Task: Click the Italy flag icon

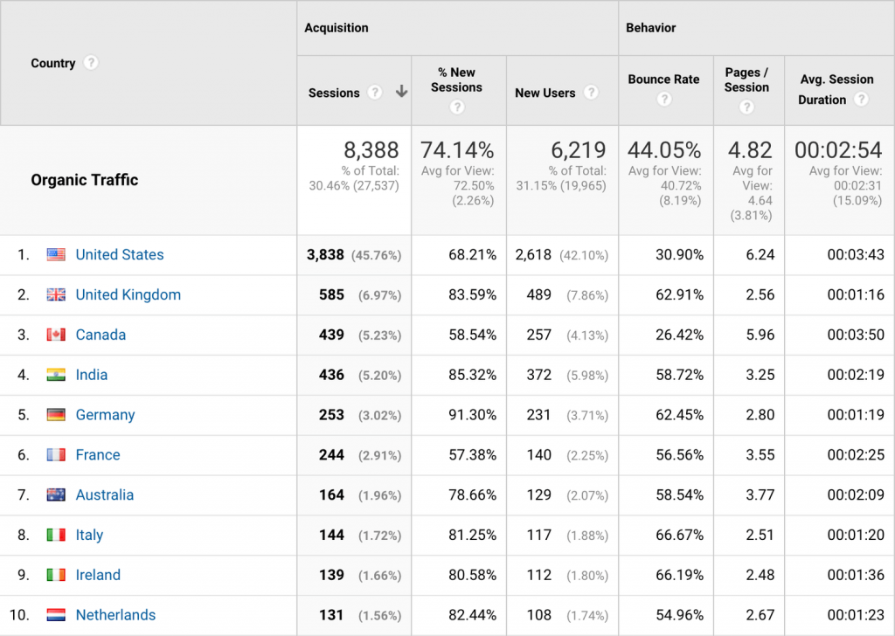Action: pyautogui.click(x=56, y=535)
